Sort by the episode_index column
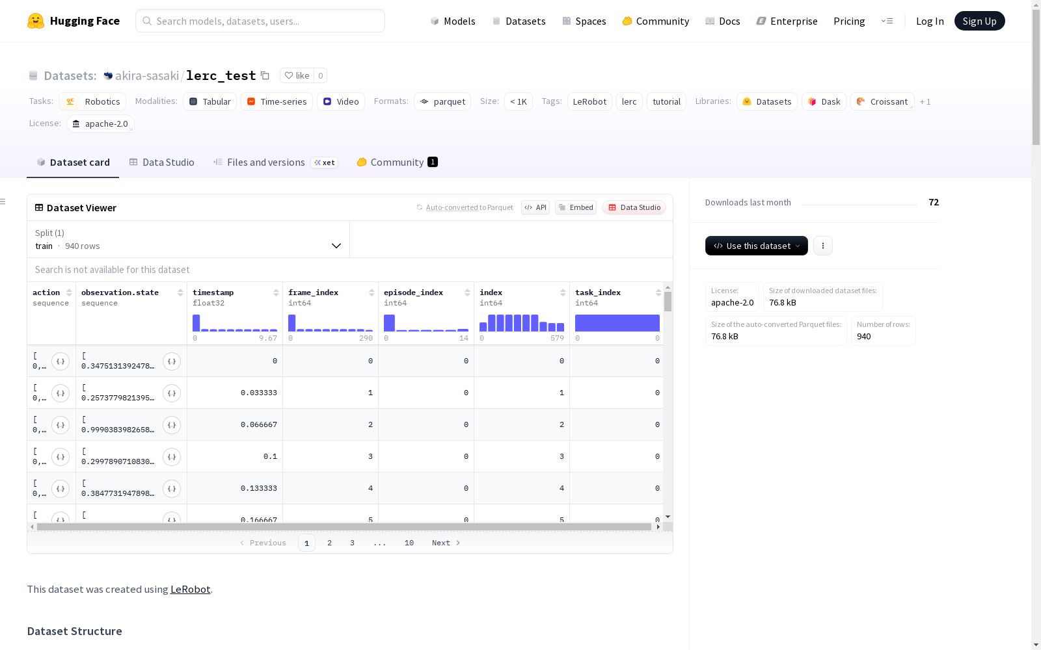 467,292
